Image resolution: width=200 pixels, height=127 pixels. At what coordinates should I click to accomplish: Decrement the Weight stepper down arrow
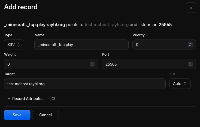point(92,65)
